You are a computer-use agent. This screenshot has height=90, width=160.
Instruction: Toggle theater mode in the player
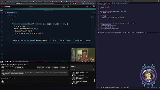(x=91, y=62)
